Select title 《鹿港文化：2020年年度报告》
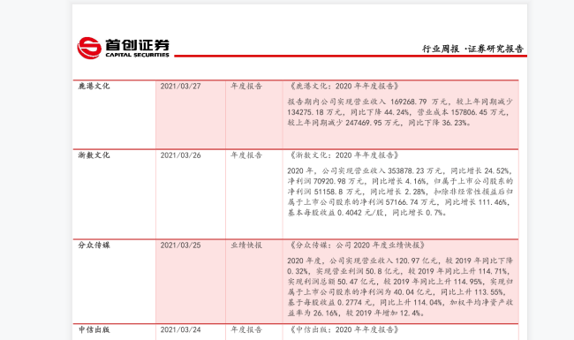This screenshot has width=574, height=340. 344,86
